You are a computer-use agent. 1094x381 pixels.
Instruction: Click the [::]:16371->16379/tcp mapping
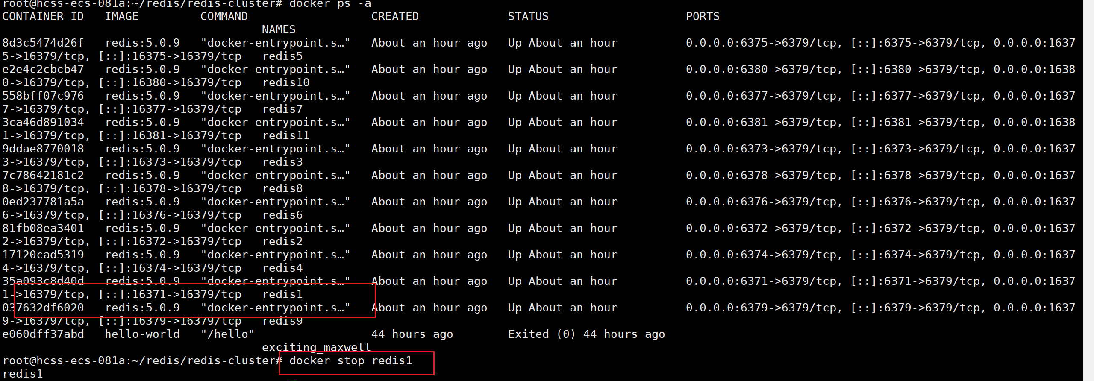tap(170, 295)
